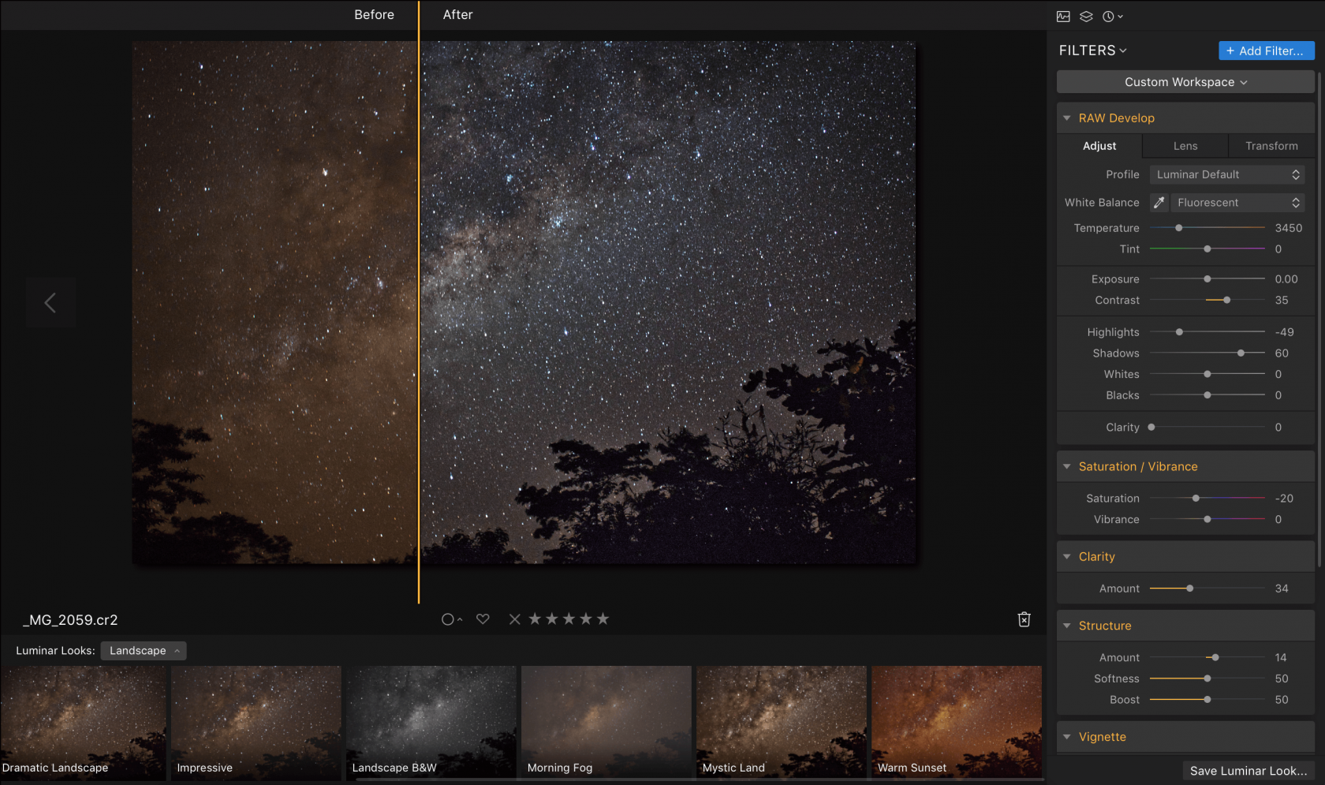Select the White Balance eyedropper tool

[x=1159, y=202]
